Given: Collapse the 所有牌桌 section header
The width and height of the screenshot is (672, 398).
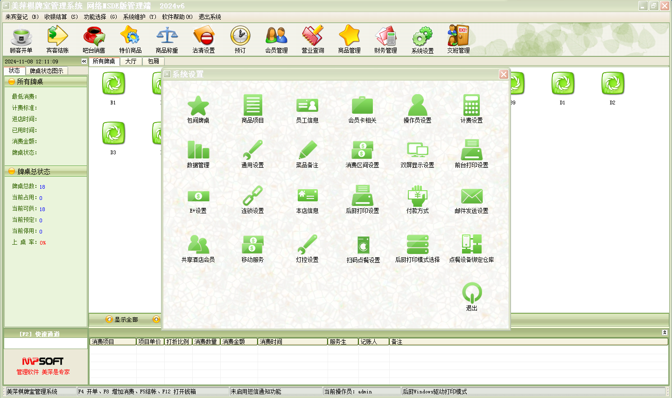Looking at the screenshot, I should [x=46, y=82].
